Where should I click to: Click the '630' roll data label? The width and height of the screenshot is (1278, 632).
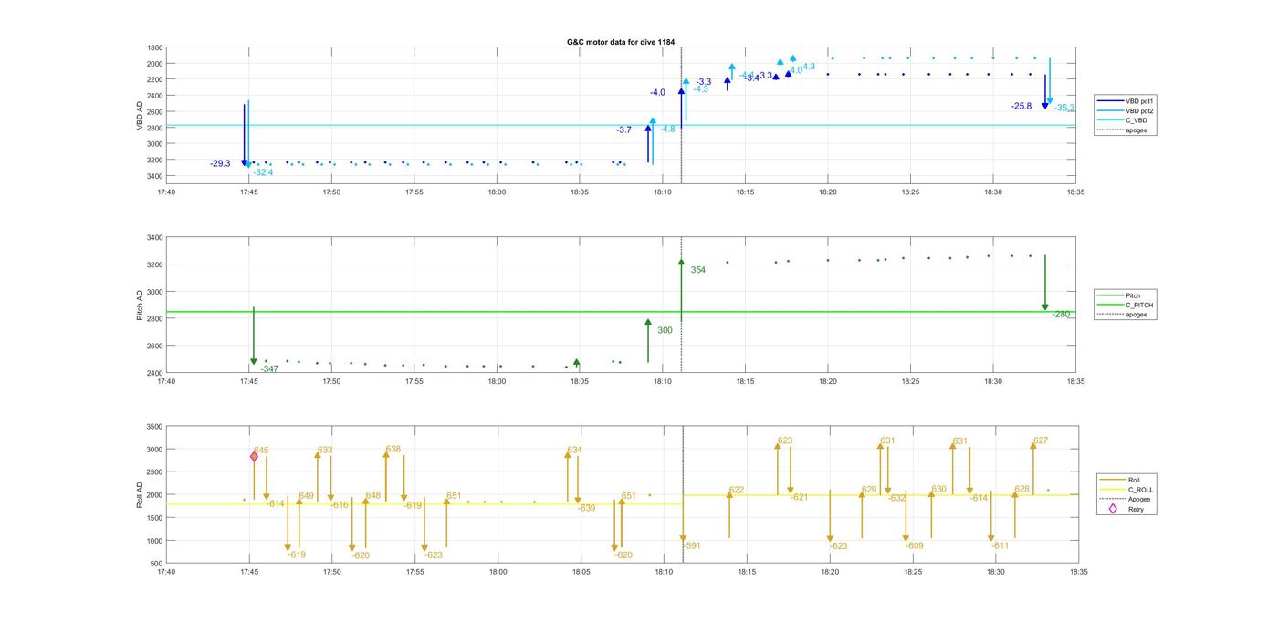coord(939,490)
